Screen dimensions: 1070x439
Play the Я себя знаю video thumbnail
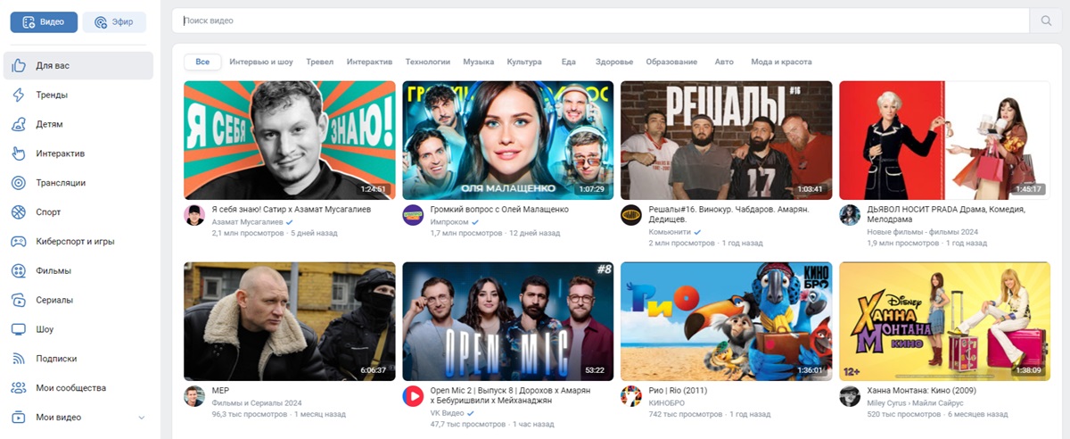[x=290, y=140]
